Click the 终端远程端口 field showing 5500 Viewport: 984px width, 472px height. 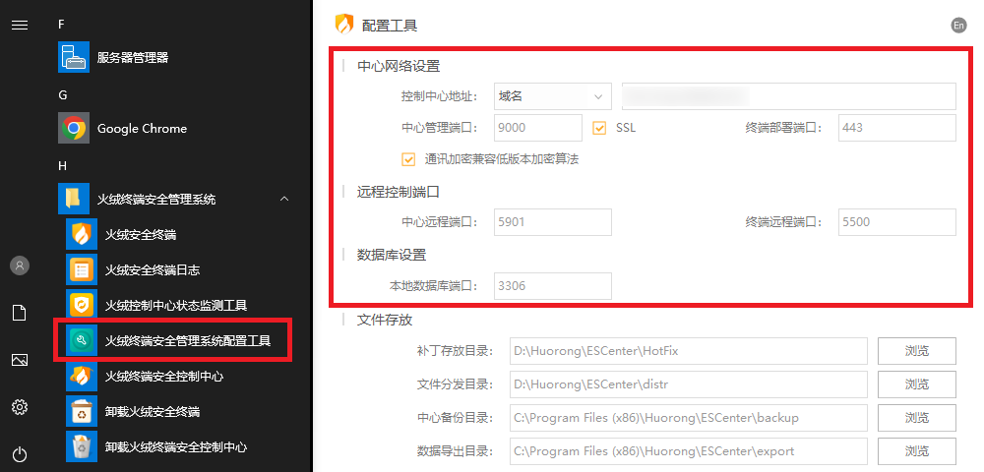point(896,222)
